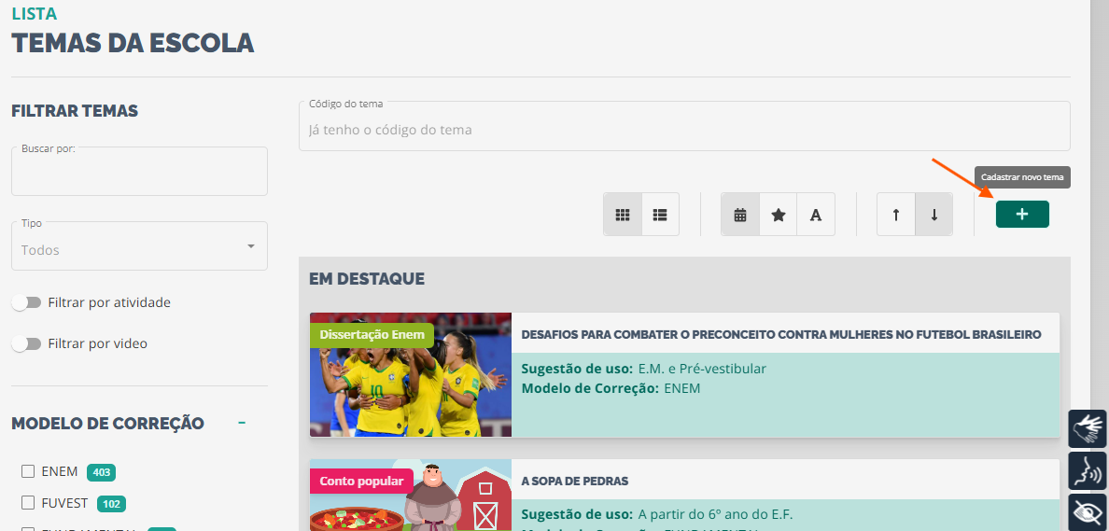The width and height of the screenshot is (1109, 531).
Task: Switch to grid view layout
Action: [x=623, y=215]
